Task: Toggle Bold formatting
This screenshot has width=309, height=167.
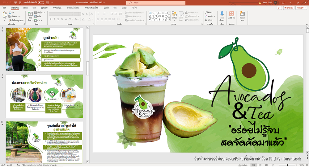Action: click(x=50, y=19)
